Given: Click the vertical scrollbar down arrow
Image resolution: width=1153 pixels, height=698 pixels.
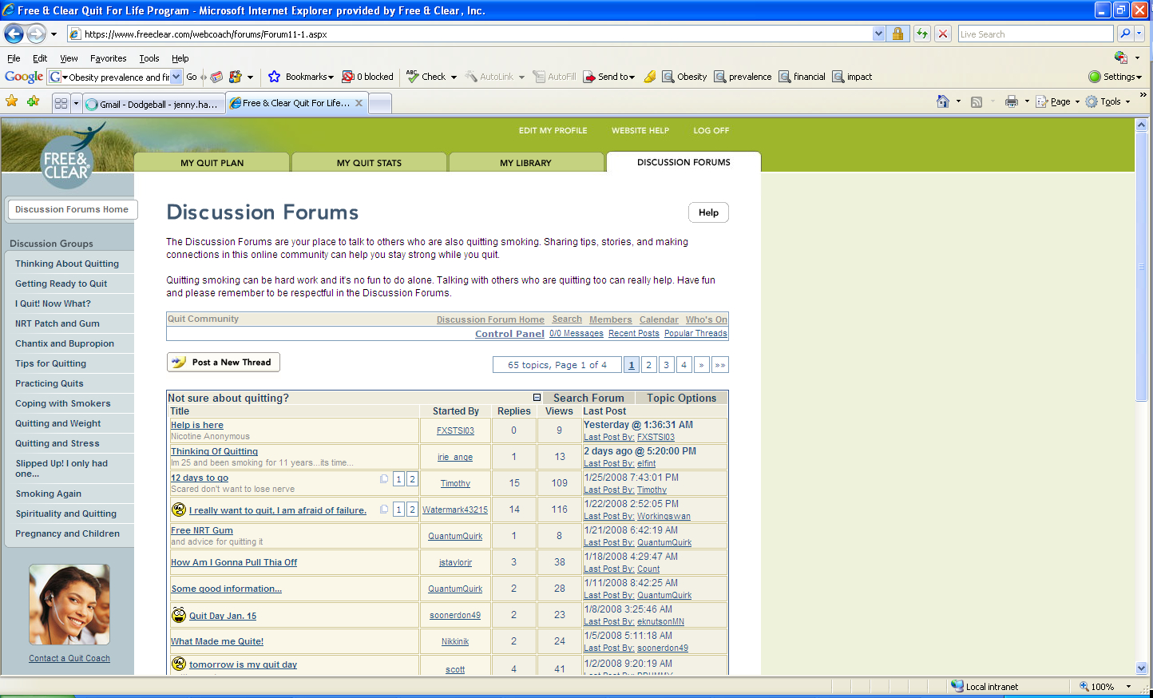Looking at the screenshot, I should point(1141,668).
